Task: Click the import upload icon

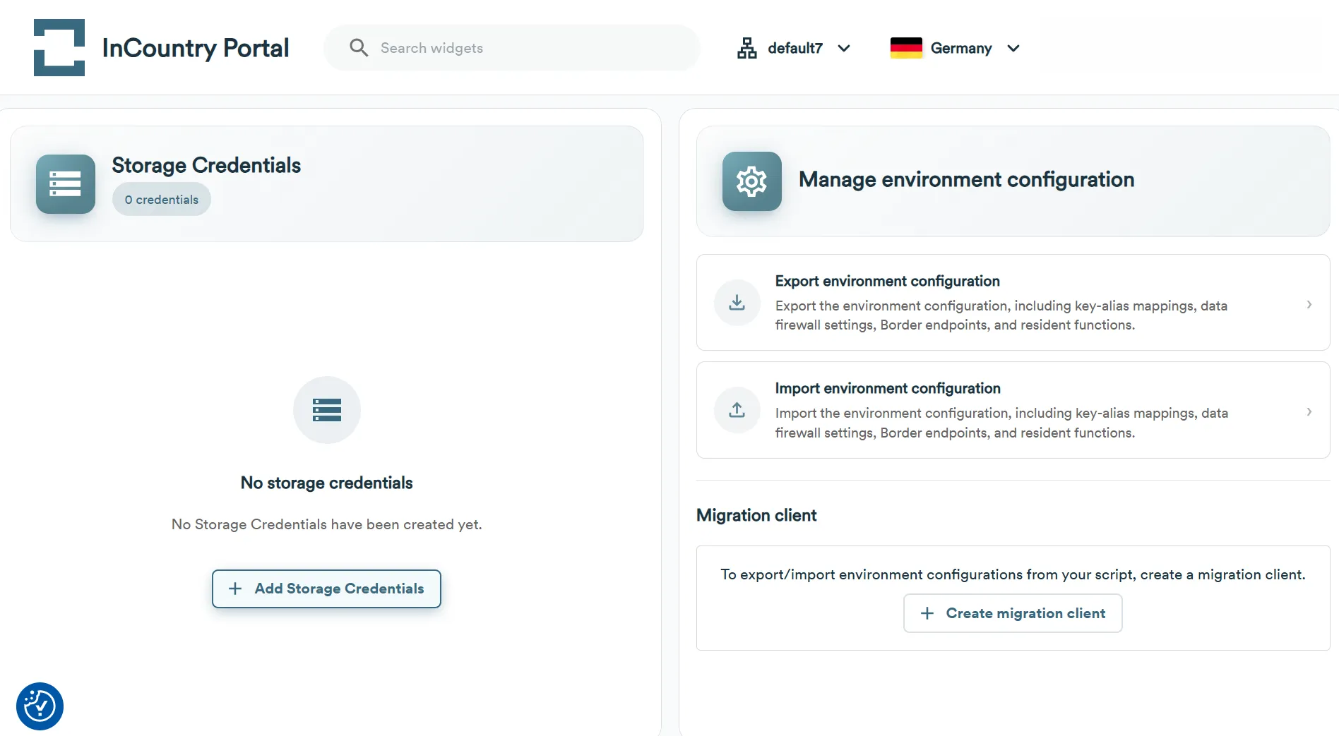Action: pos(737,410)
